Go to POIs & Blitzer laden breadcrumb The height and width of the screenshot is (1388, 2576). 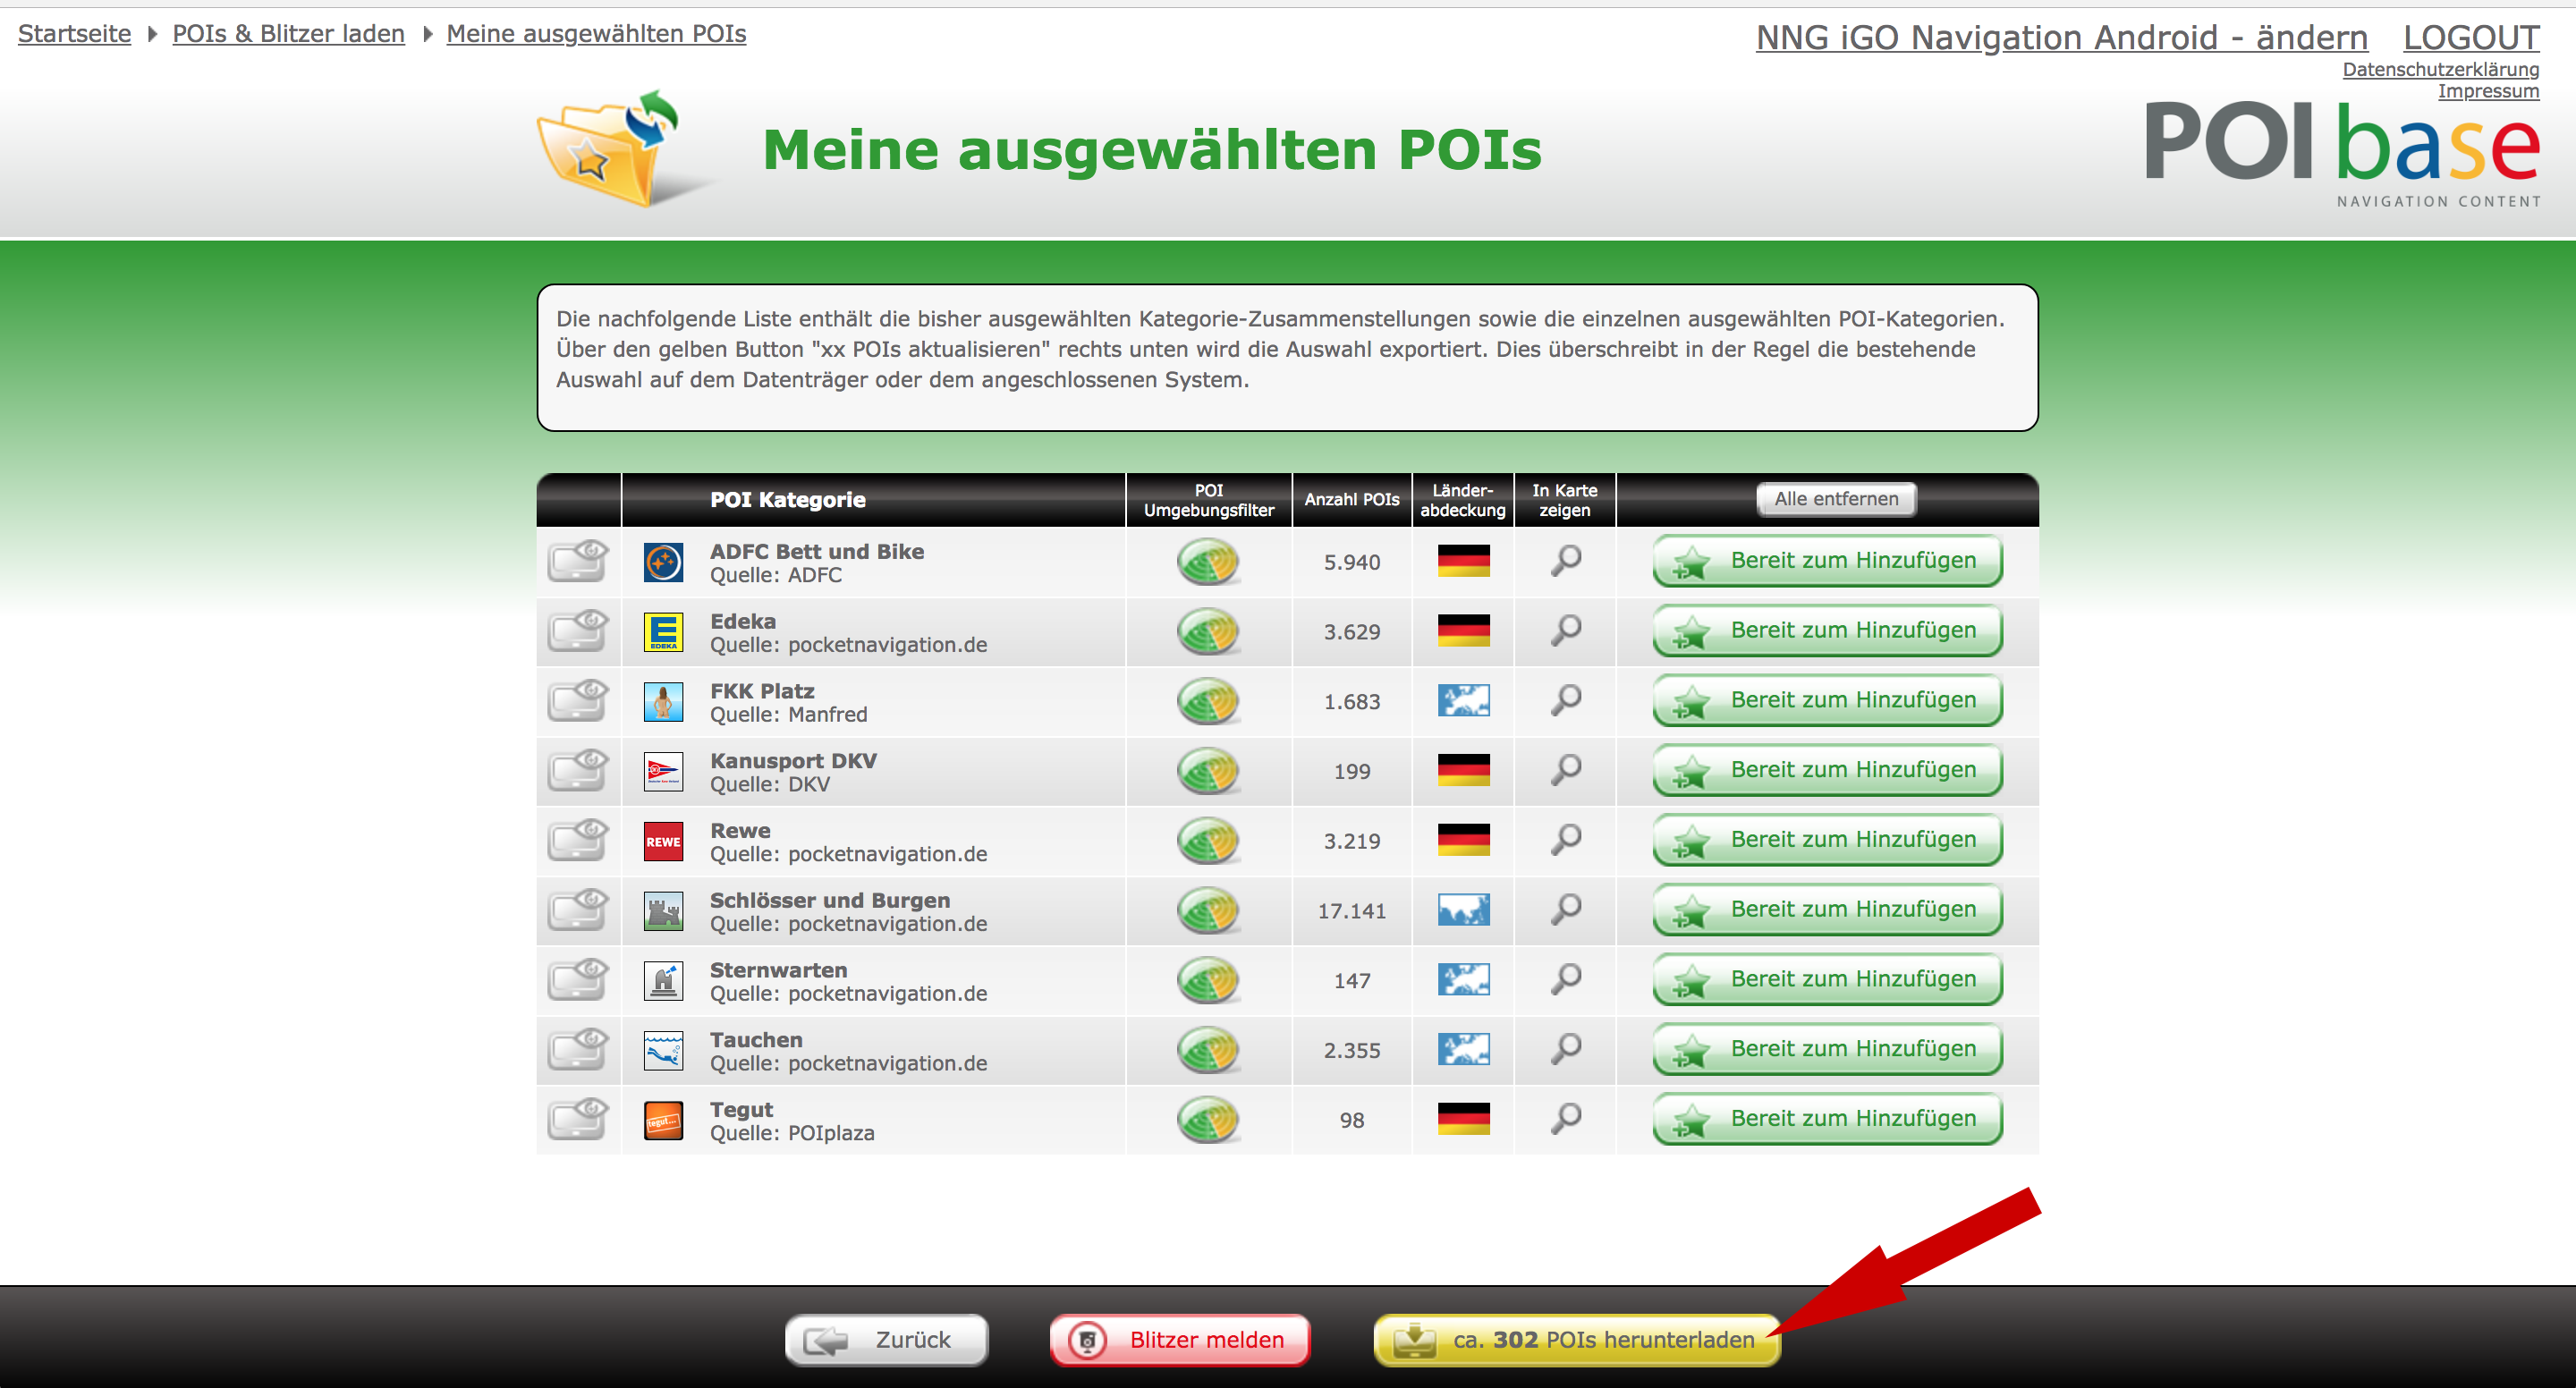coord(288,34)
